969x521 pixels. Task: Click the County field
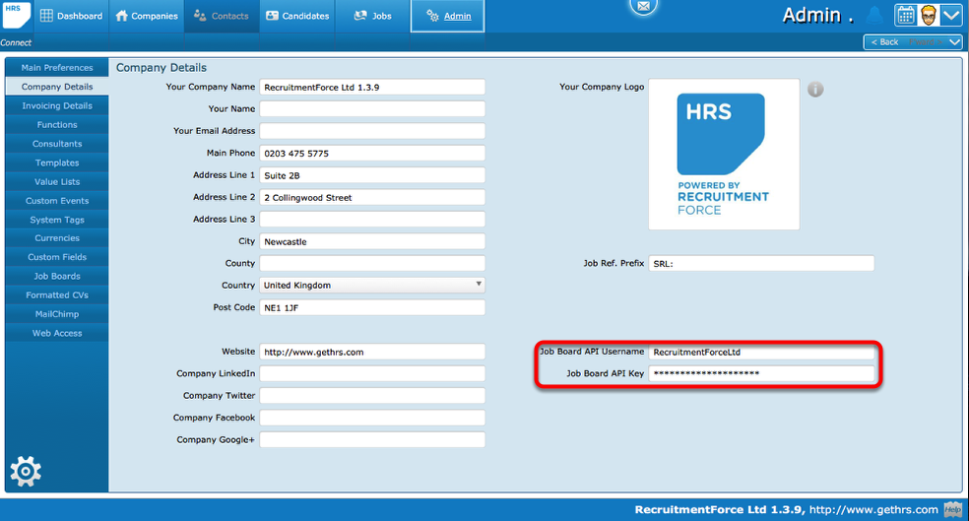[x=372, y=263]
